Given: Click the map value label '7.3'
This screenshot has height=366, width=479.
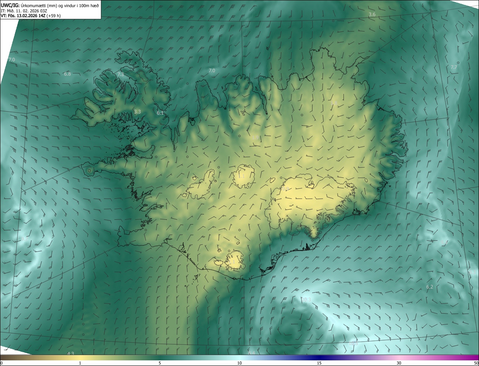Looking at the screenshot, I should [120, 74].
